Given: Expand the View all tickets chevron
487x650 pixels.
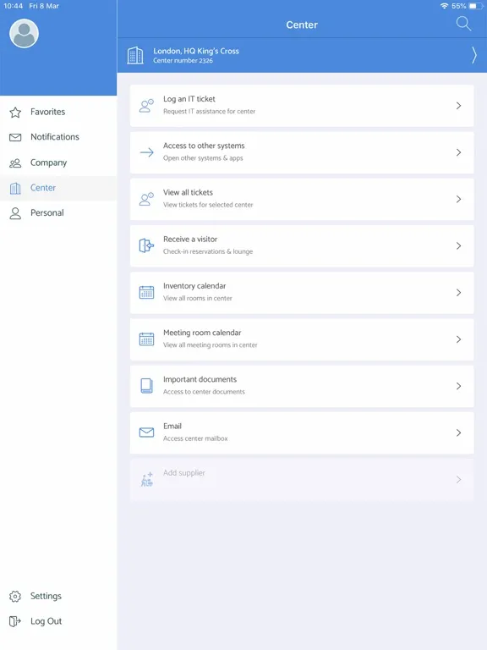Looking at the screenshot, I should (x=458, y=200).
